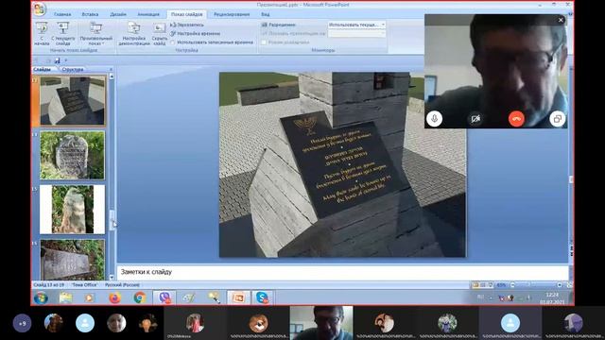Open the media player taskbar icon

point(90,297)
